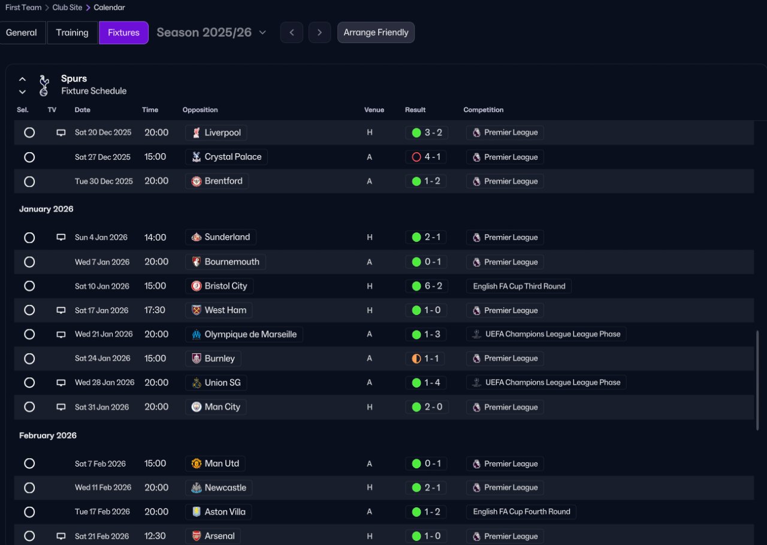Click the vertical scrollbar thumb on fixture list

click(x=758, y=380)
